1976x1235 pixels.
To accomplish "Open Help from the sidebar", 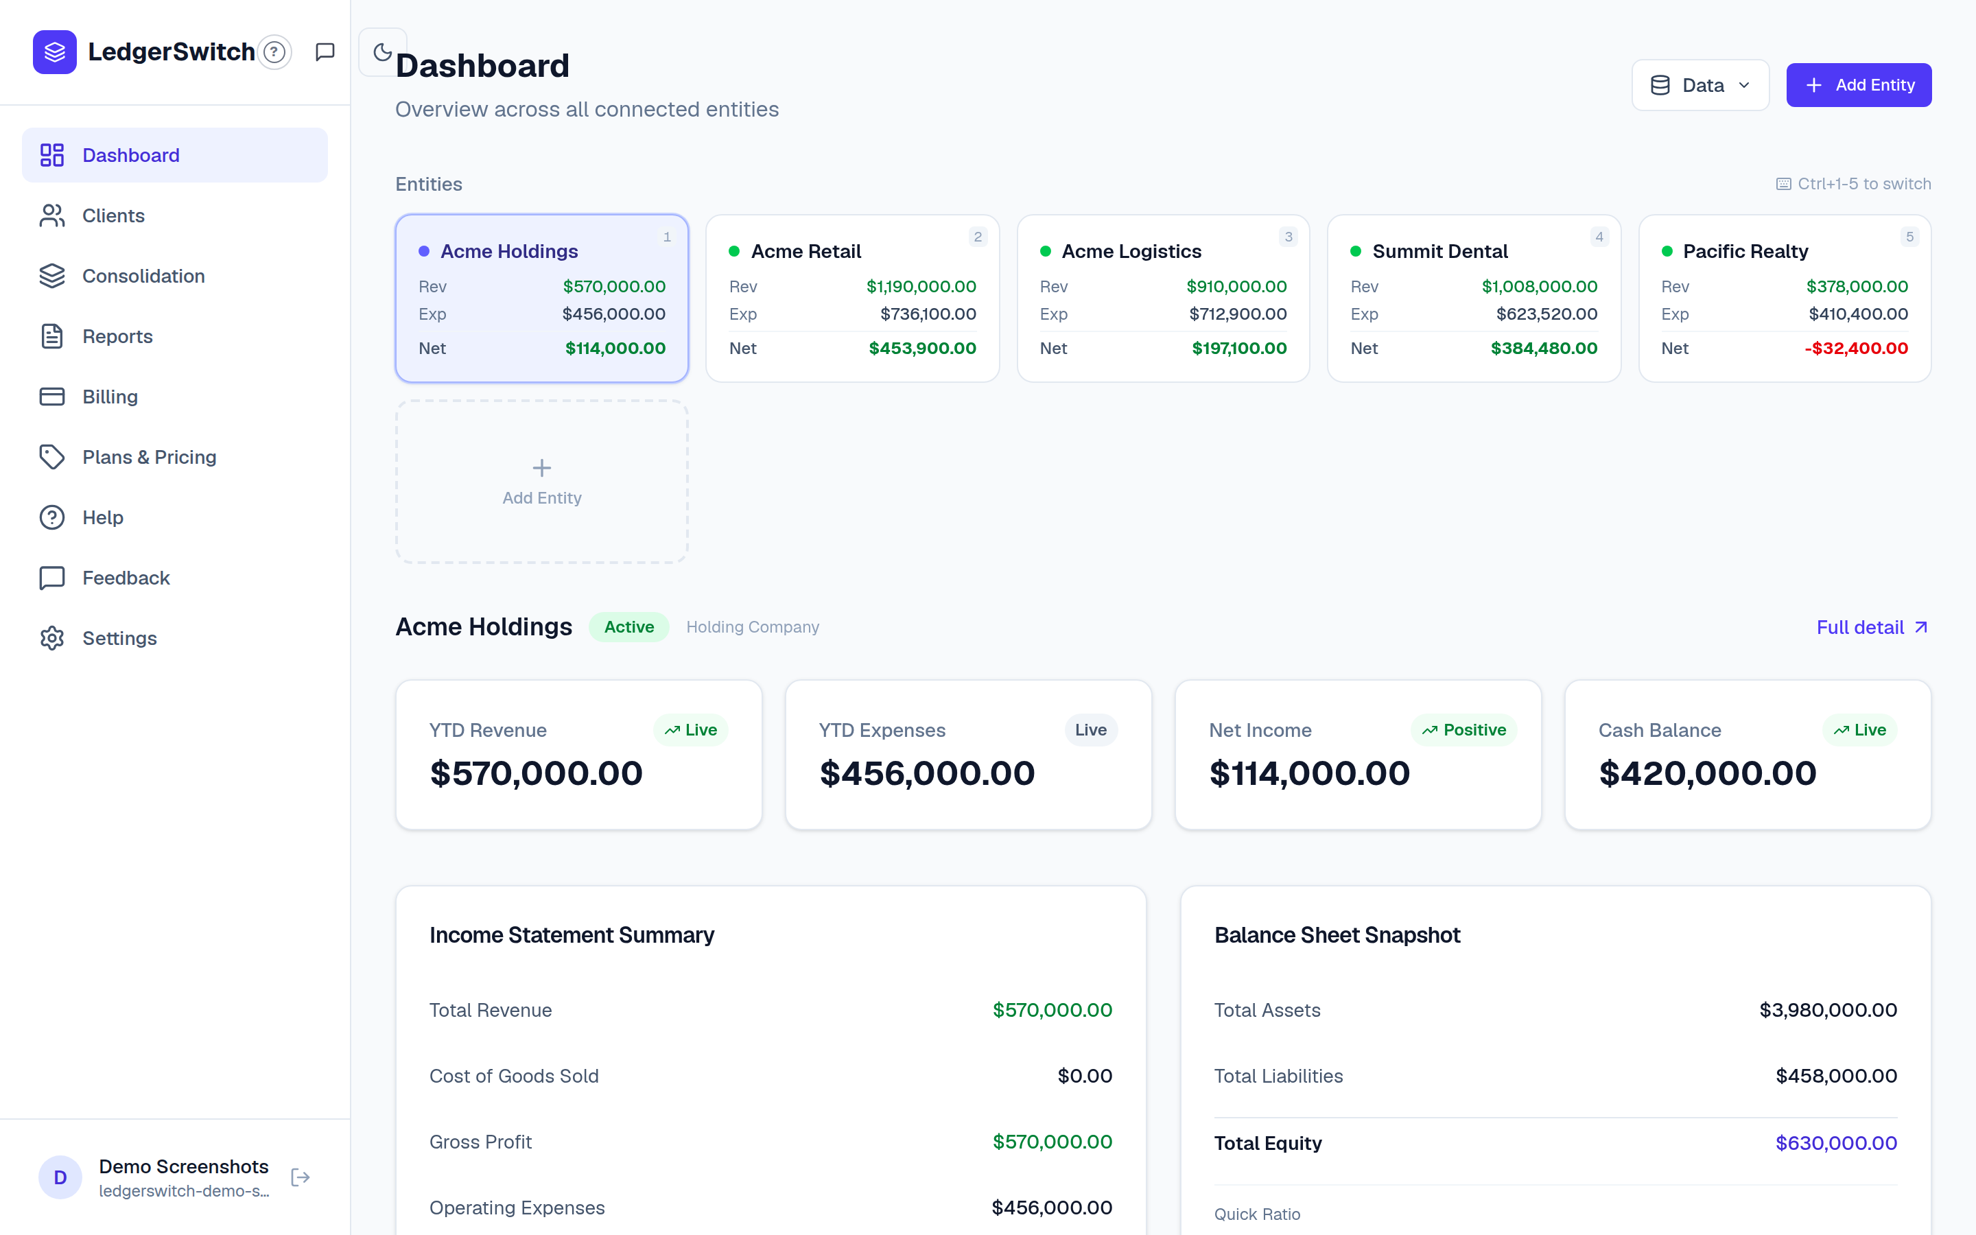I will pyautogui.click(x=175, y=518).
